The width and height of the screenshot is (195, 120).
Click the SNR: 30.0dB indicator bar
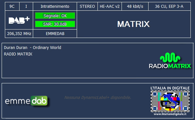coord(55,24)
